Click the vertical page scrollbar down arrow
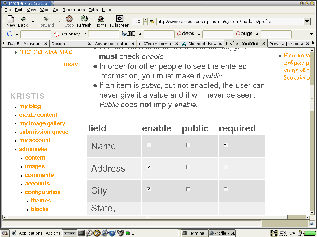This screenshot has height=237, width=317. pos(312,212)
